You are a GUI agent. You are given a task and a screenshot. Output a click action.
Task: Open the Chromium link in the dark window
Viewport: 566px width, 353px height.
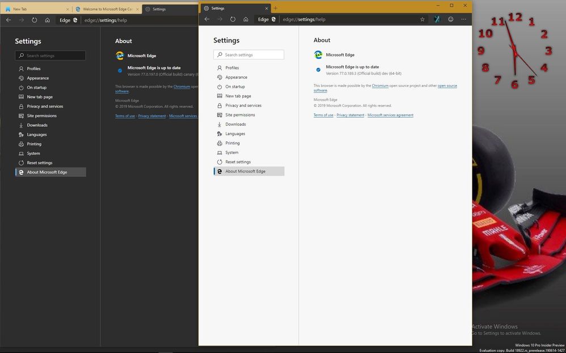pyautogui.click(x=181, y=87)
